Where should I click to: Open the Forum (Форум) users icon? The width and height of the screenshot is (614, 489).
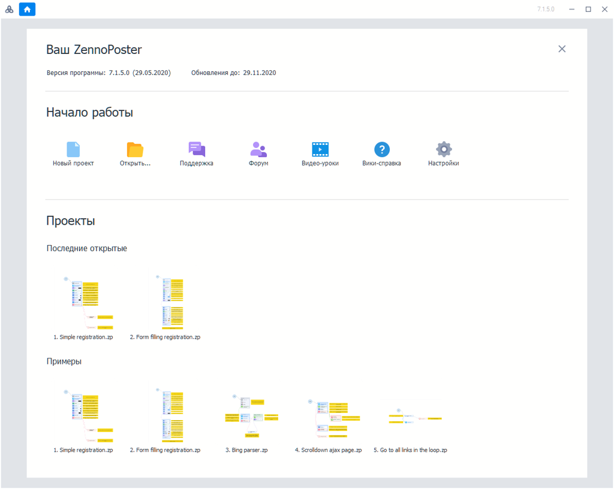point(258,150)
